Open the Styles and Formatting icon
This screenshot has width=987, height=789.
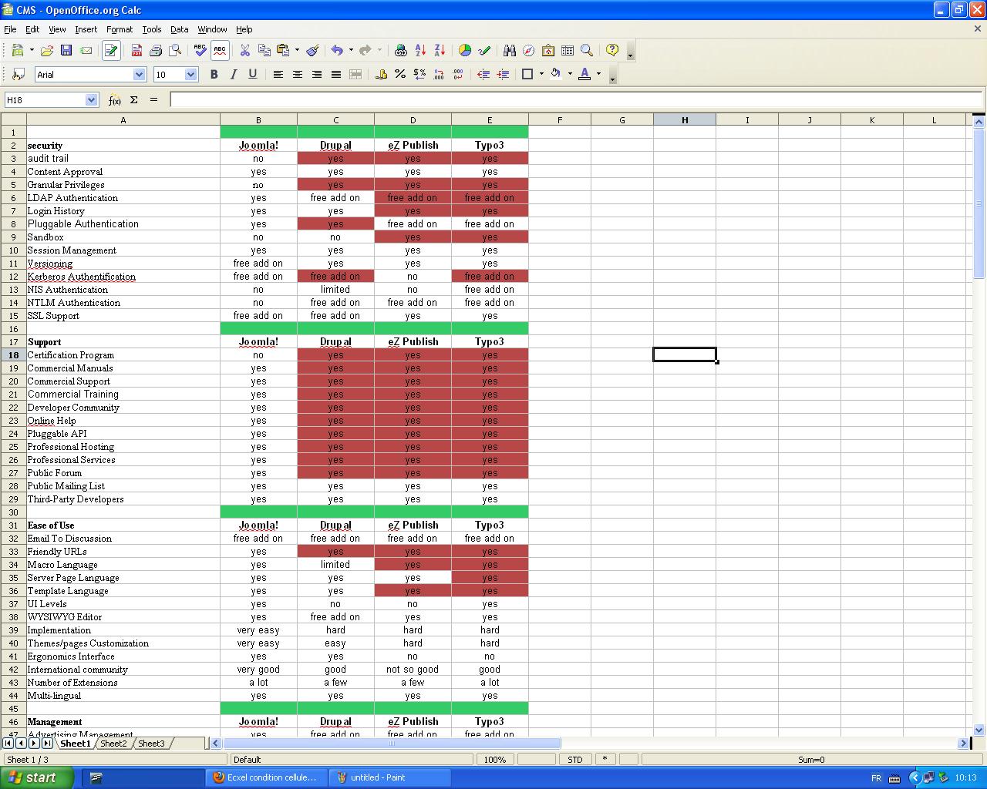(x=19, y=74)
